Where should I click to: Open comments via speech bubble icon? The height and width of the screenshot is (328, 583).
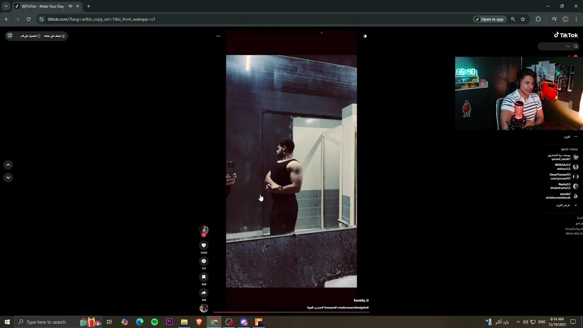pyautogui.click(x=204, y=261)
